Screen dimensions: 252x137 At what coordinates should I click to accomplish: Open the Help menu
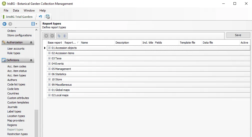42,11
